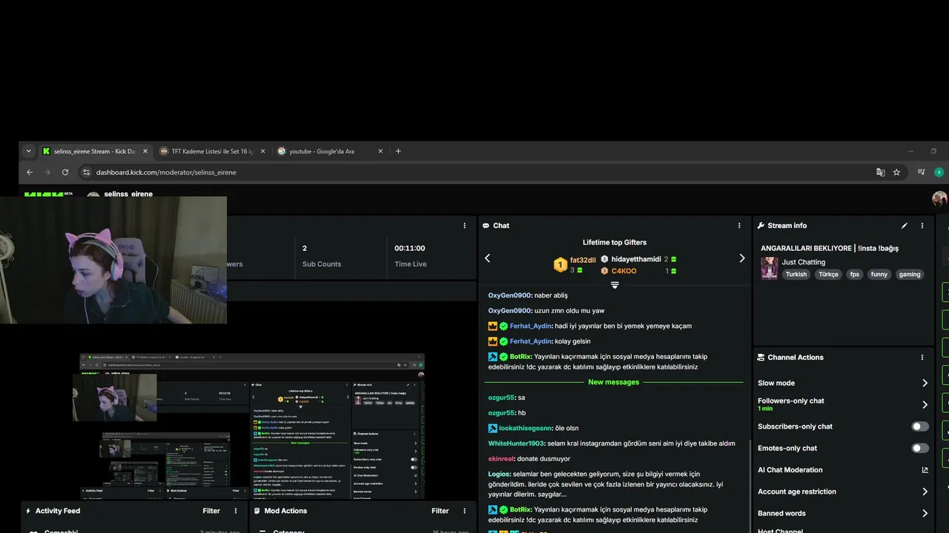Click gifter name C4KOO

coord(624,271)
